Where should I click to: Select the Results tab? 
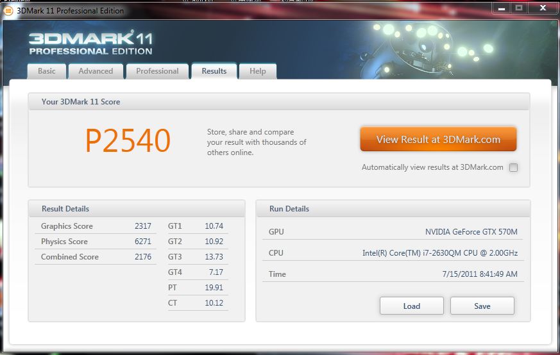[x=214, y=71]
